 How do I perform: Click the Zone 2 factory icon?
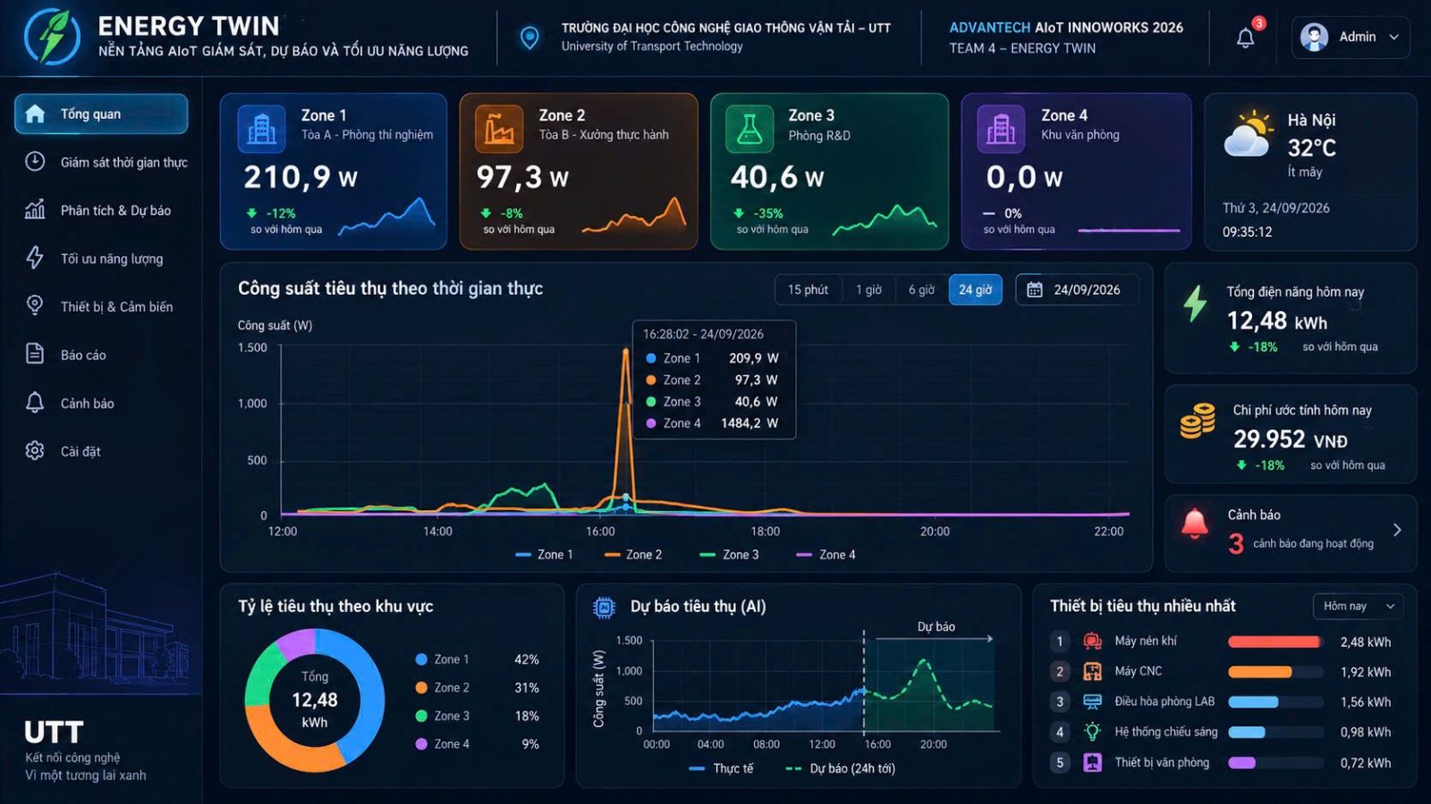tap(499, 129)
